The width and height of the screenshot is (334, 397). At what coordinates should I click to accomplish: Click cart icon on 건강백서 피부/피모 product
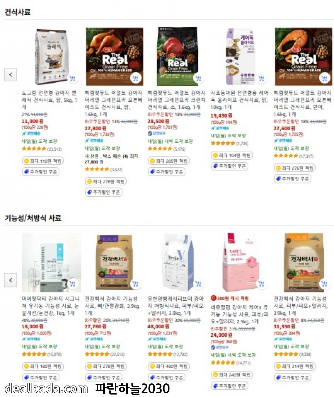pos(324,284)
